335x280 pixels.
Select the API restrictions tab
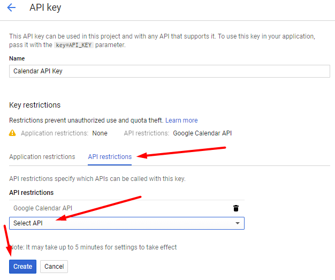110,157
